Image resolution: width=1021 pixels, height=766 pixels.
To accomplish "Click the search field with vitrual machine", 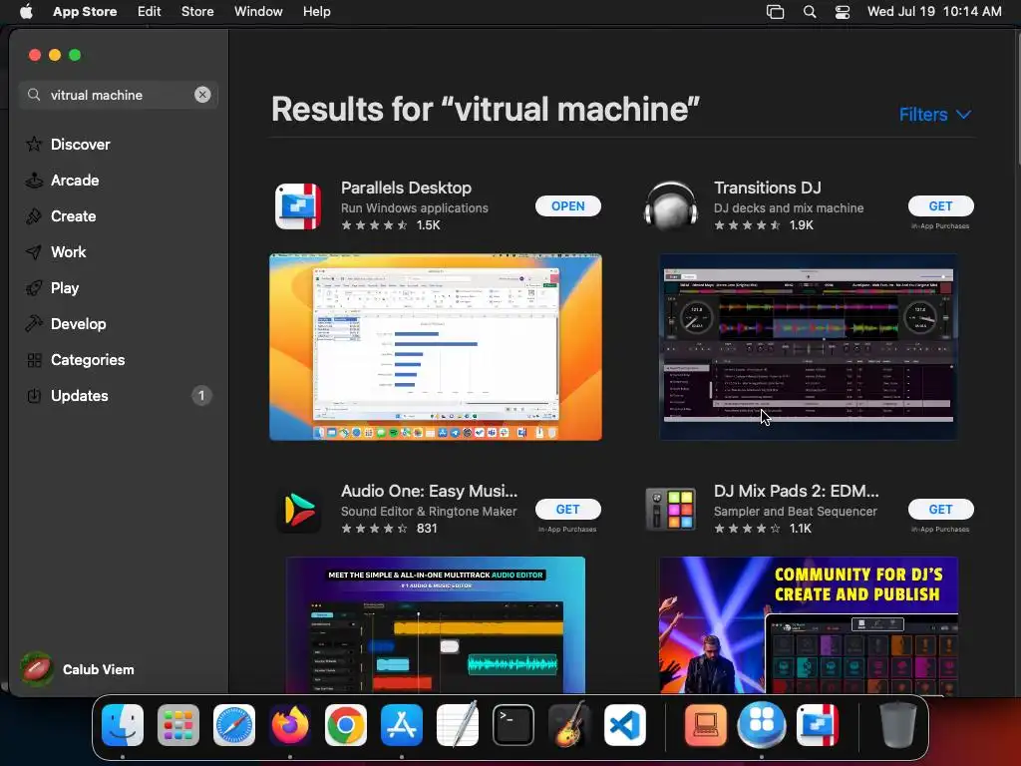I will [x=118, y=95].
